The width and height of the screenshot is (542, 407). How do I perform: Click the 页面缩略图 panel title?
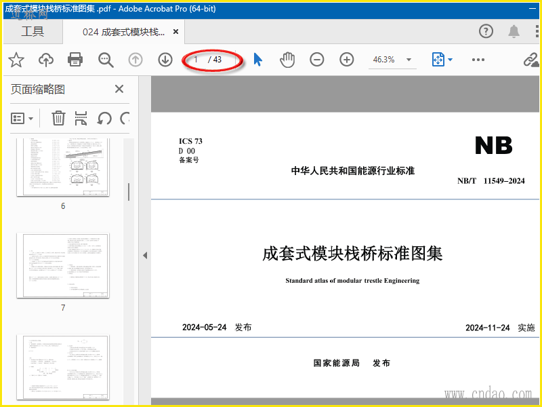coord(38,90)
